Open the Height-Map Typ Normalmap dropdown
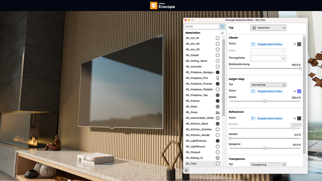 click(268, 85)
